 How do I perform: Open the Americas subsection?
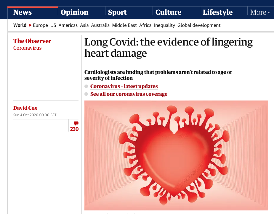68,25
